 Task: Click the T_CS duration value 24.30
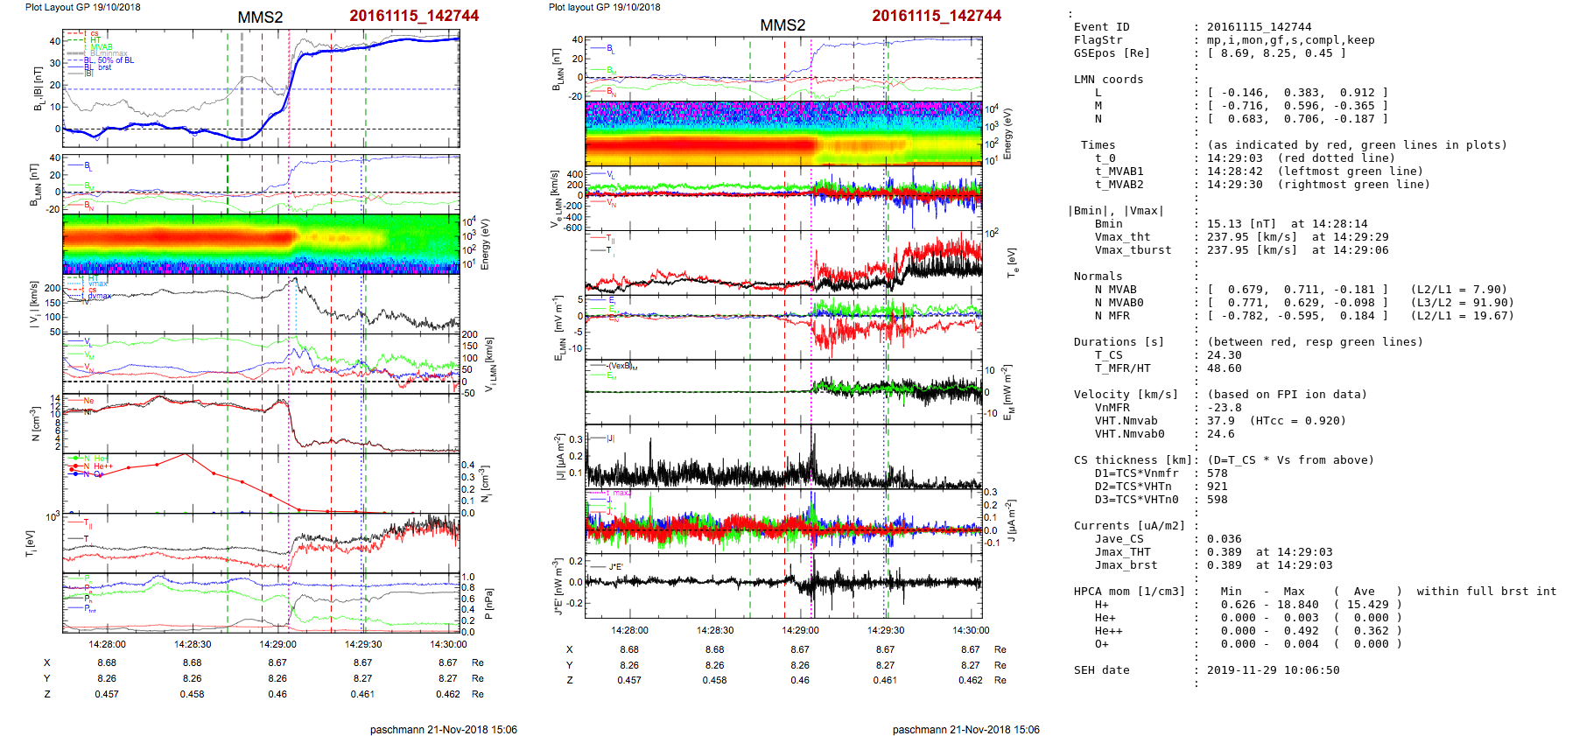(x=1224, y=355)
